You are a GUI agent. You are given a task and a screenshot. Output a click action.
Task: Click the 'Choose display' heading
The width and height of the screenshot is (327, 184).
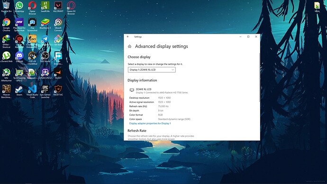tap(139, 57)
